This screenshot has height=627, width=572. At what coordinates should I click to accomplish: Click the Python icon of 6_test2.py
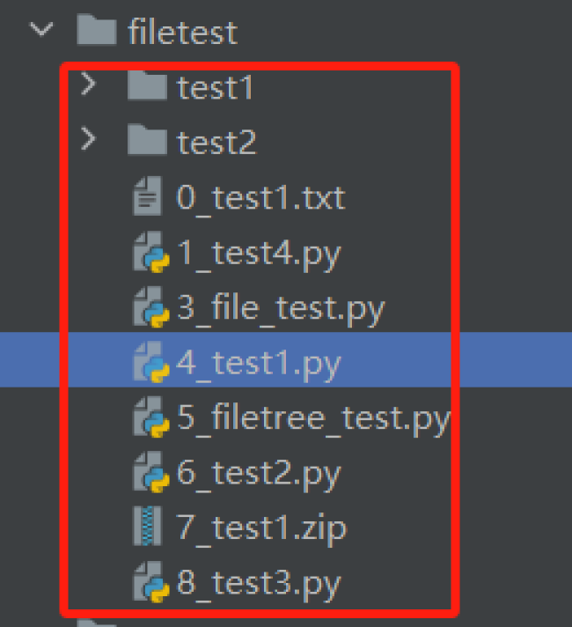tap(151, 472)
